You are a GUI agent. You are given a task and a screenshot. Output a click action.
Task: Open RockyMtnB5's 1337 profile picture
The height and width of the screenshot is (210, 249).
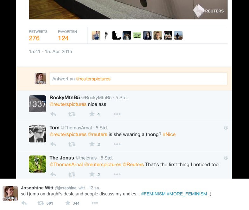coord(37,104)
